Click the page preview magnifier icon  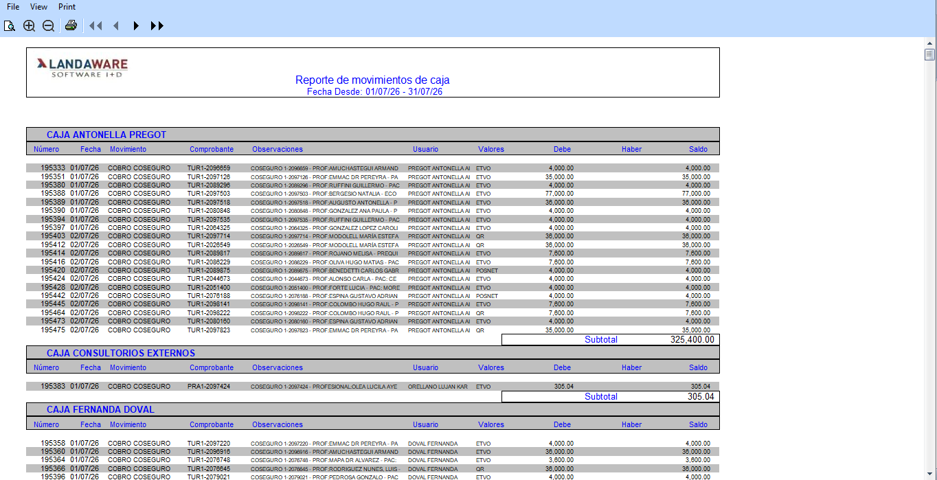(10, 26)
